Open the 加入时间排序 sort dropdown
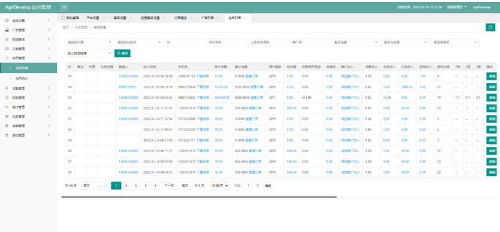The image size is (500, 232). point(89,54)
